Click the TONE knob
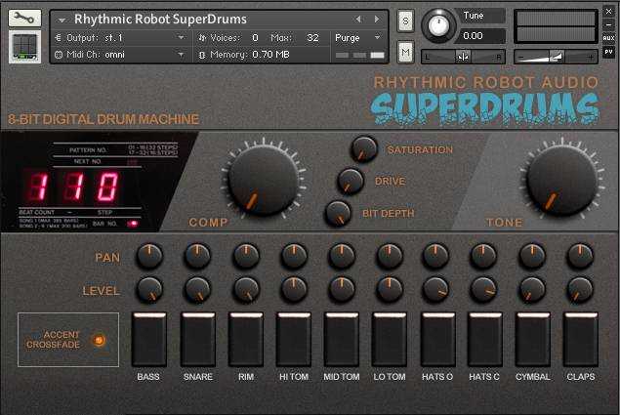Screen dimensions: 620x415 [x=560, y=181]
